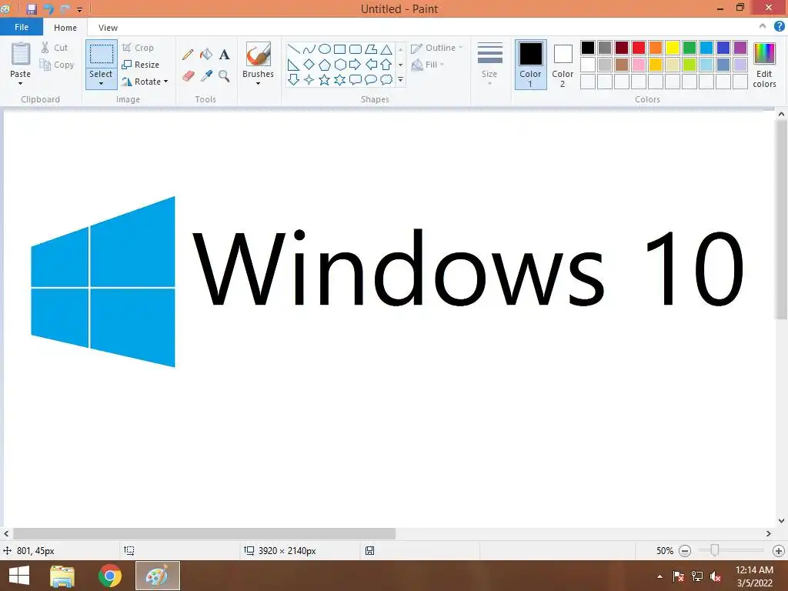Select the Hexagon shape
This screenshot has width=788, height=591.
[x=340, y=65]
